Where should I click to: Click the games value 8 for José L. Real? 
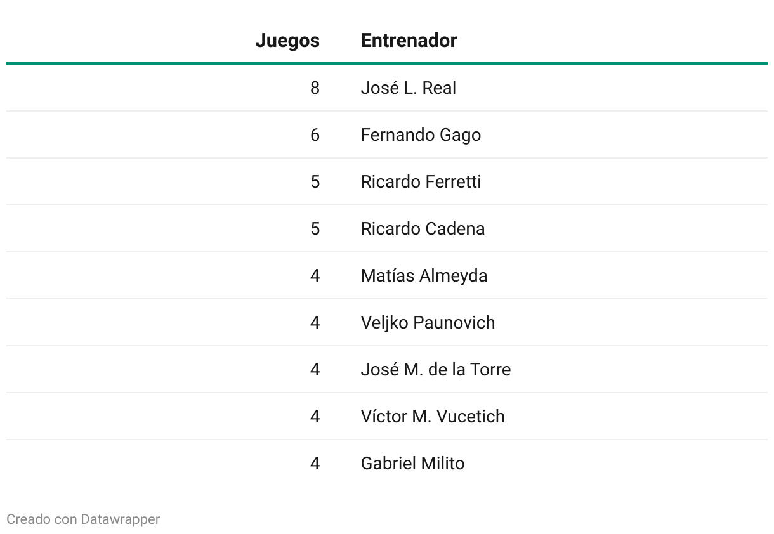pos(315,88)
